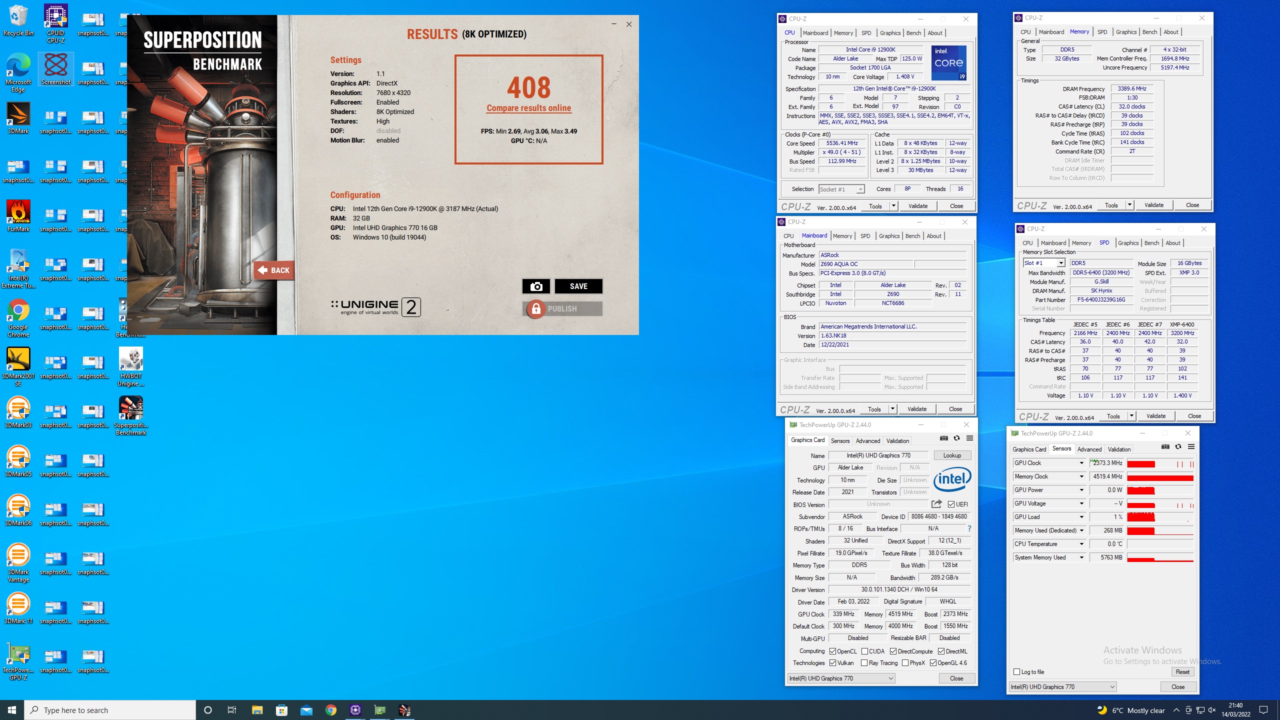This screenshot has width=1280, height=720.
Task: Click BIOS export share icon in GPU-Z
Action: tap(936, 504)
